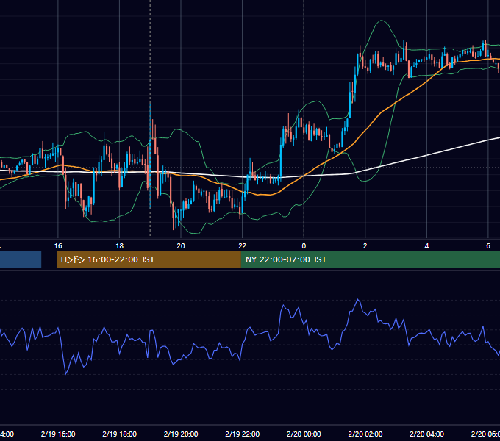Click the 18 hour axis label

coord(119,246)
